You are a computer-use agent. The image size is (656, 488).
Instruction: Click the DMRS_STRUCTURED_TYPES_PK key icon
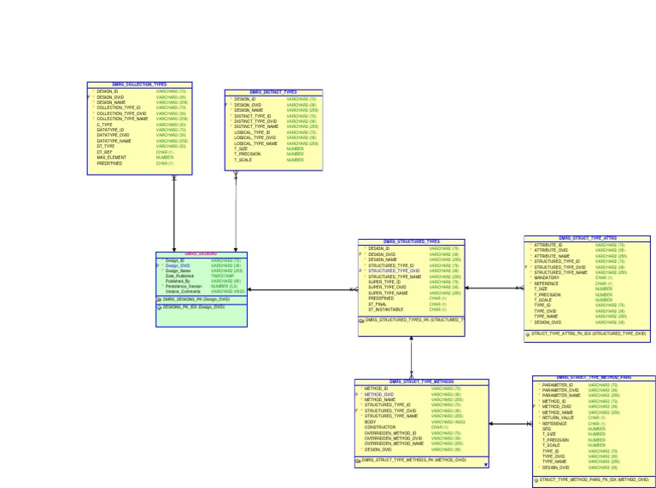[361, 321]
